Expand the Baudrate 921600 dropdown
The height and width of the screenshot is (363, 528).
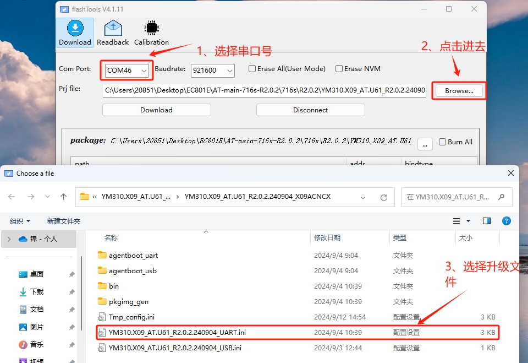(x=213, y=71)
